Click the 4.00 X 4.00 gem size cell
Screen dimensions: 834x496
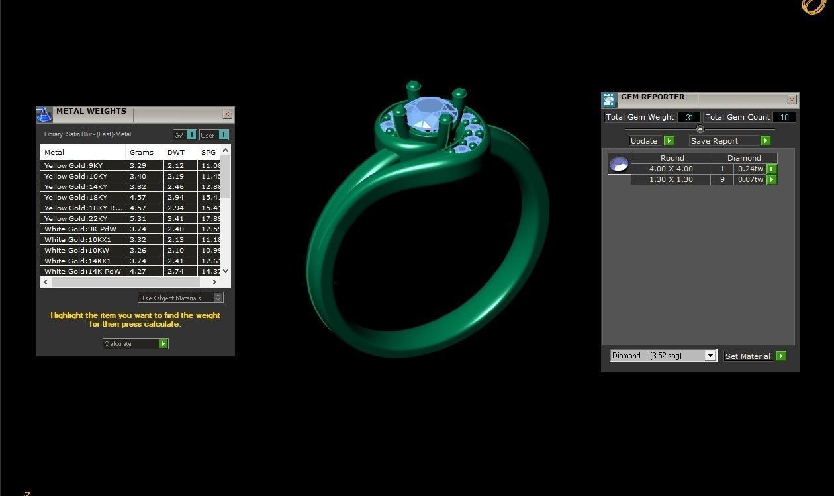tap(671, 169)
